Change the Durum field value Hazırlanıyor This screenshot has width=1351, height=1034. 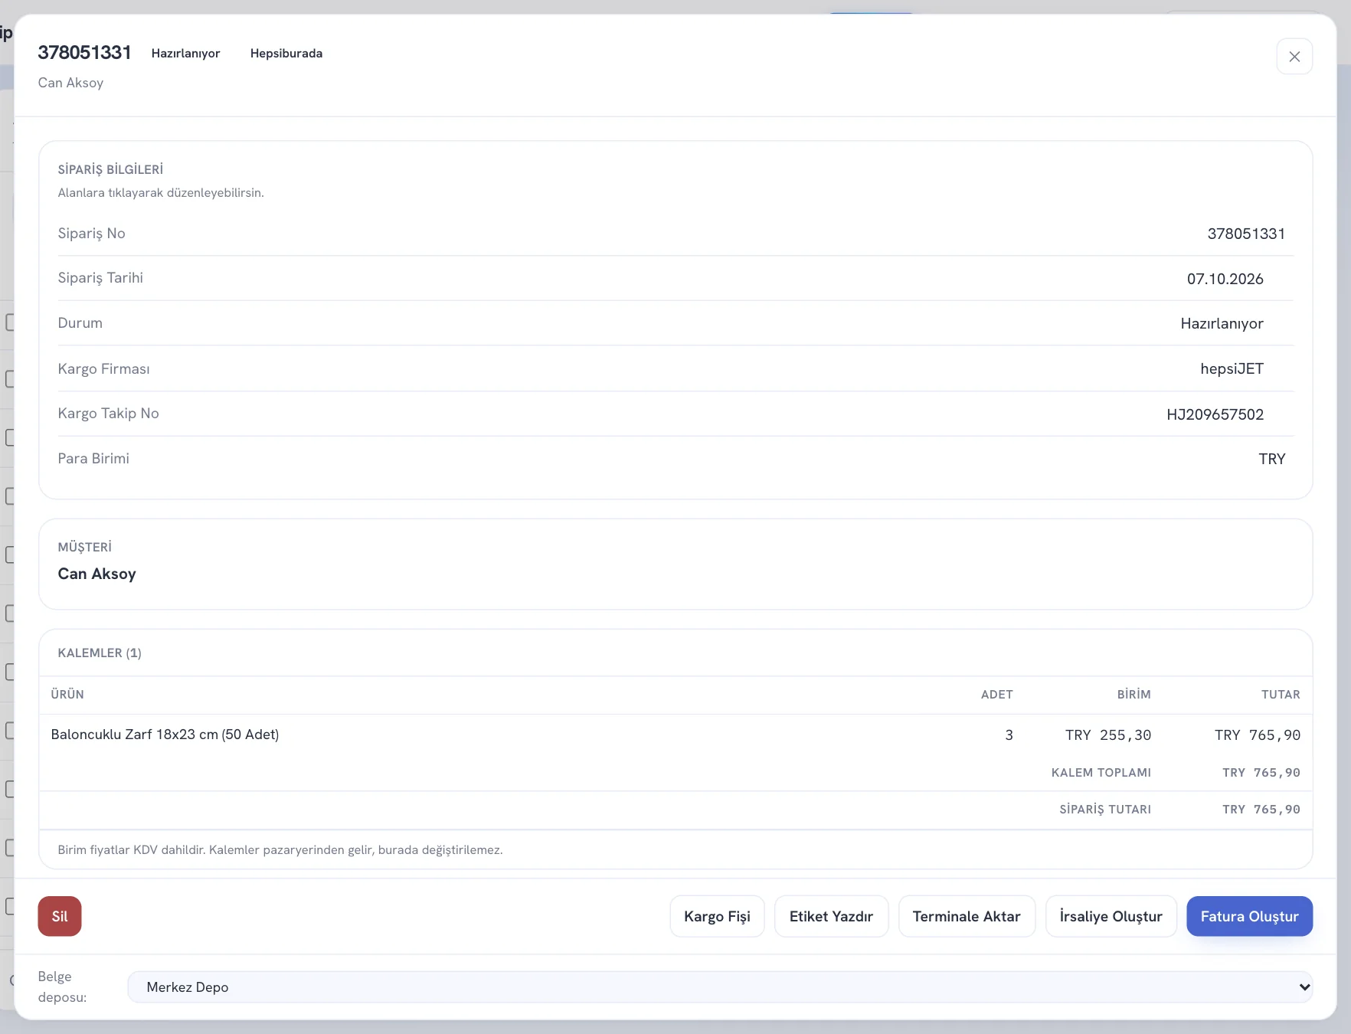[1222, 323]
